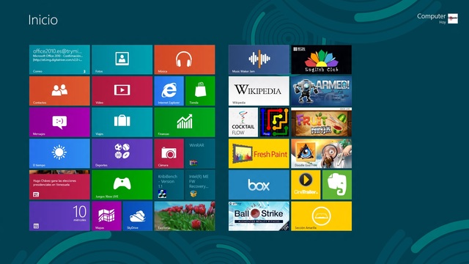Screen dimensions: 469x264
Task: Launch Internet Explorer tile
Action: coord(169,91)
